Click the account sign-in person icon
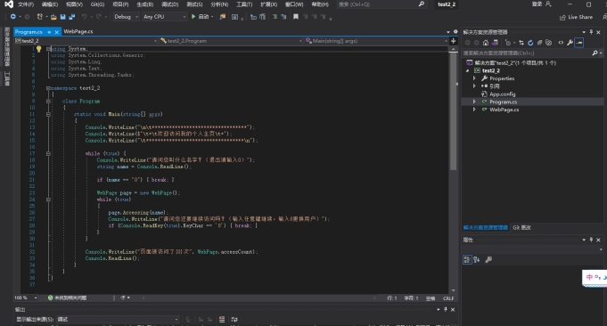This screenshot has width=607, height=326. coord(548,4)
